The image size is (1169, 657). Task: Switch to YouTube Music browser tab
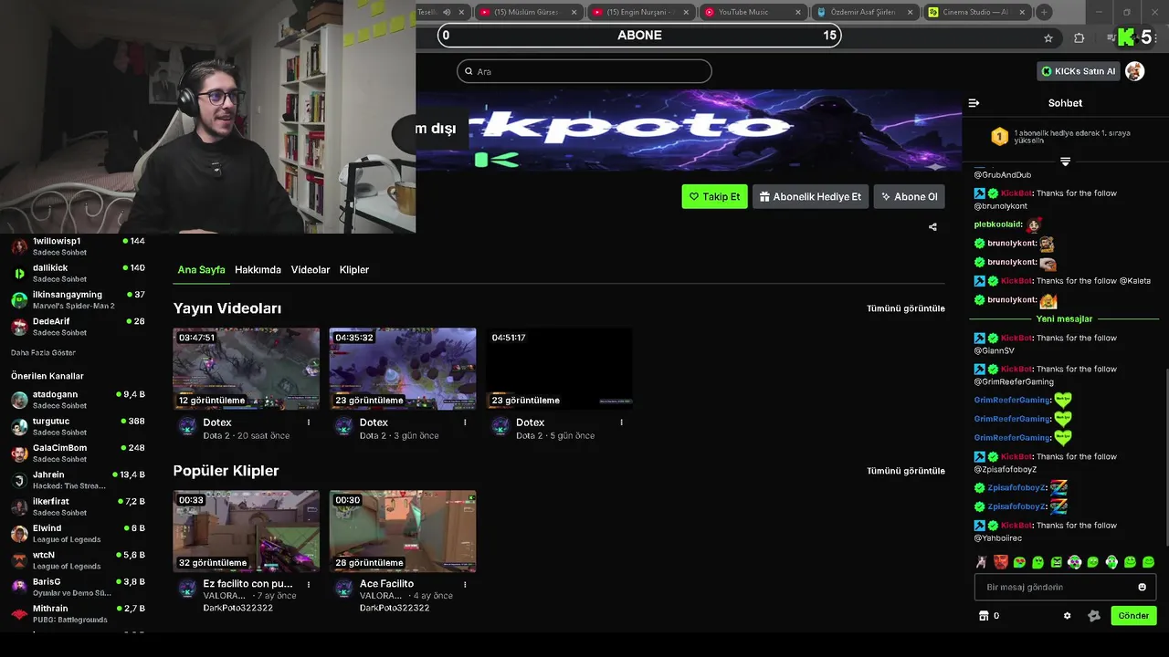coord(753,12)
